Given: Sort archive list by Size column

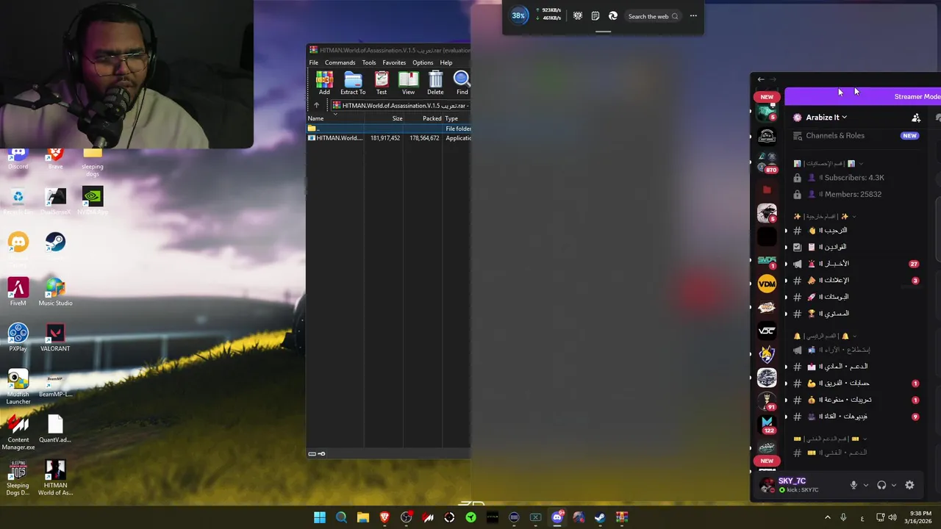Looking at the screenshot, I should pos(384,118).
